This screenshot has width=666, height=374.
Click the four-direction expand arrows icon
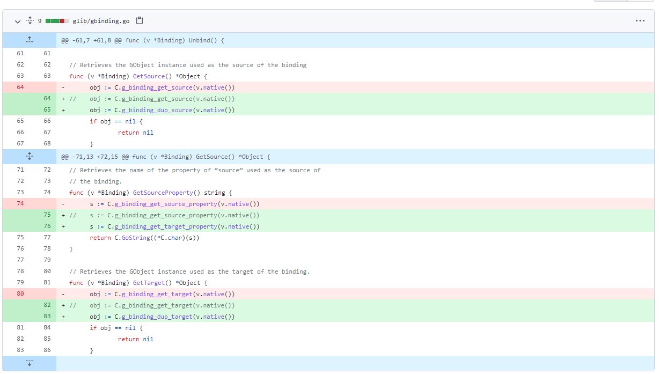pos(30,20)
